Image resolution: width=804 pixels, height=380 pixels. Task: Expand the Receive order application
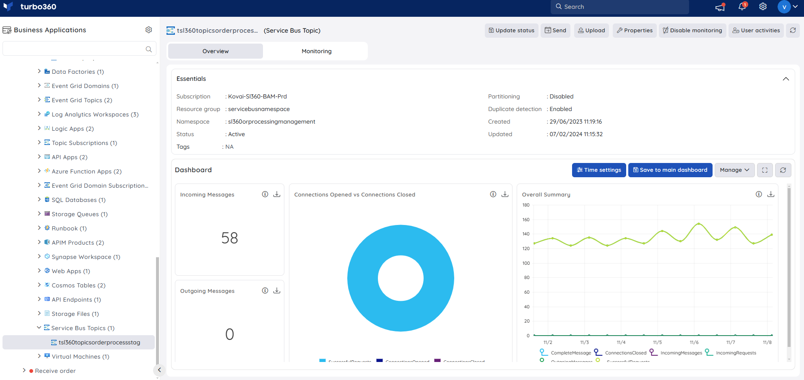pyautogui.click(x=24, y=370)
